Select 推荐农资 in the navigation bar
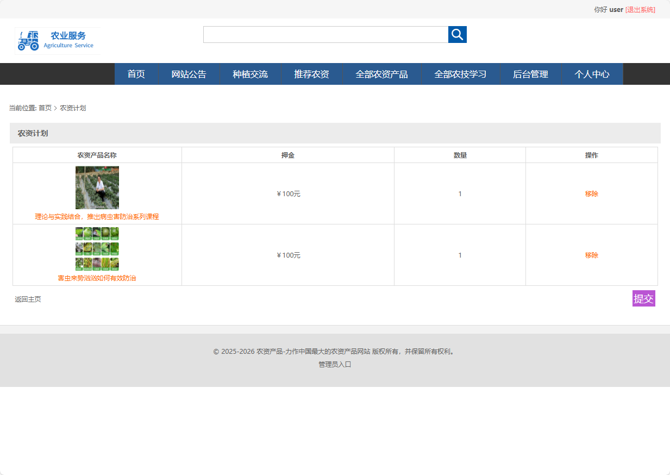 point(311,74)
